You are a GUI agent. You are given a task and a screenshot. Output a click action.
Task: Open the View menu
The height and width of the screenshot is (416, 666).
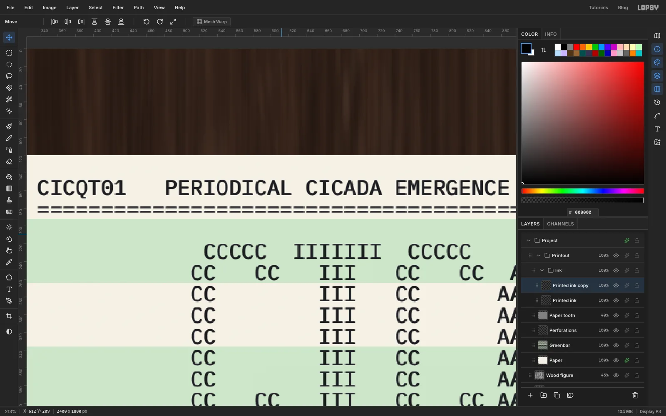pyautogui.click(x=159, y=7)
